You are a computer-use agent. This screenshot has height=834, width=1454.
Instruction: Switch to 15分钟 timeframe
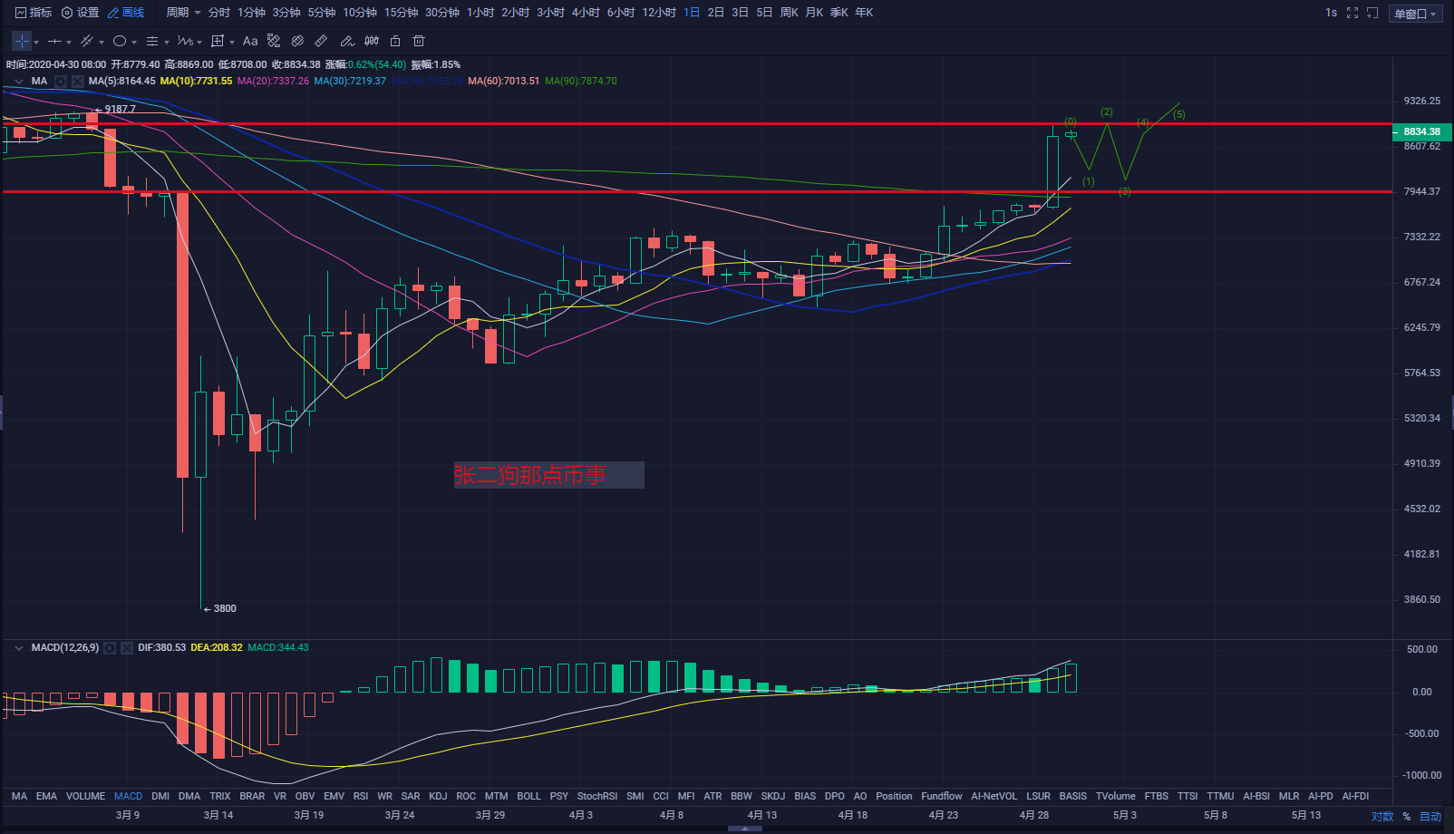[401, 13]
